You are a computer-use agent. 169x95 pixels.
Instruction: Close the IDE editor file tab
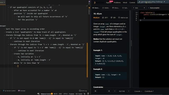[4, 2]
